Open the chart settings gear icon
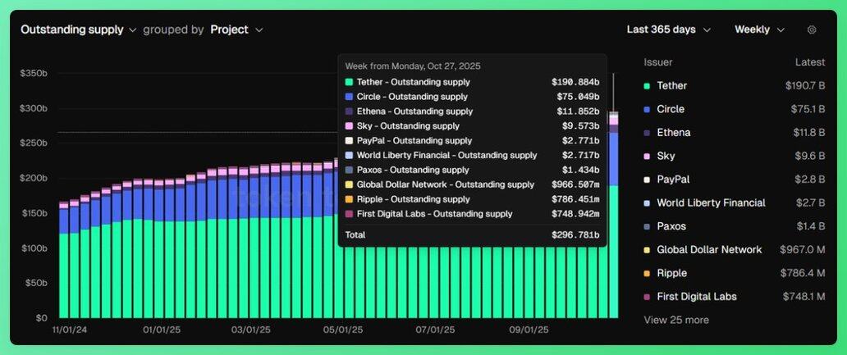The image size is (847, 355). (x=812, y=30)
